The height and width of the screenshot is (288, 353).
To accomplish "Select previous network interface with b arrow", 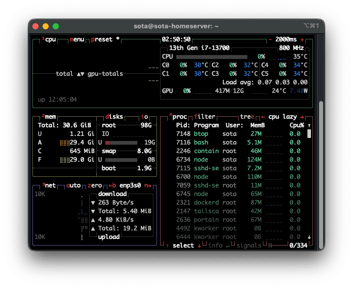I will tap(112, 185).
